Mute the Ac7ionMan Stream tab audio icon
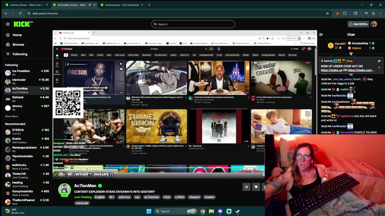This screenshot has height=216, width=385. pos(90,5)
